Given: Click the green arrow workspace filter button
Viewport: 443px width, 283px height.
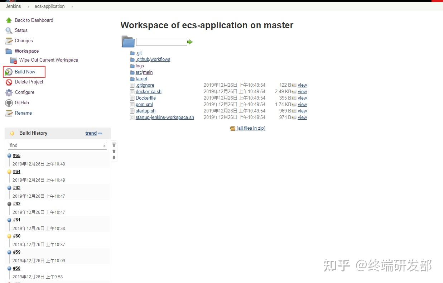Looking at the screenshot, I should (190, 42).
